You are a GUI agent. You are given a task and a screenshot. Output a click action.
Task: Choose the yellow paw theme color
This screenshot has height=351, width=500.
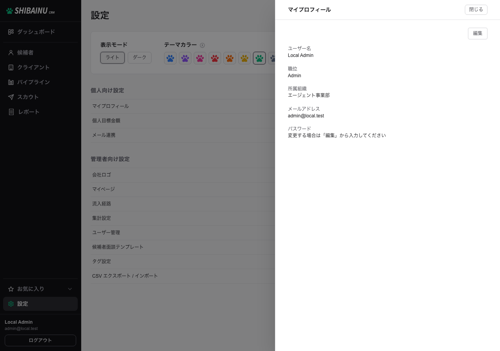(245, 58)
